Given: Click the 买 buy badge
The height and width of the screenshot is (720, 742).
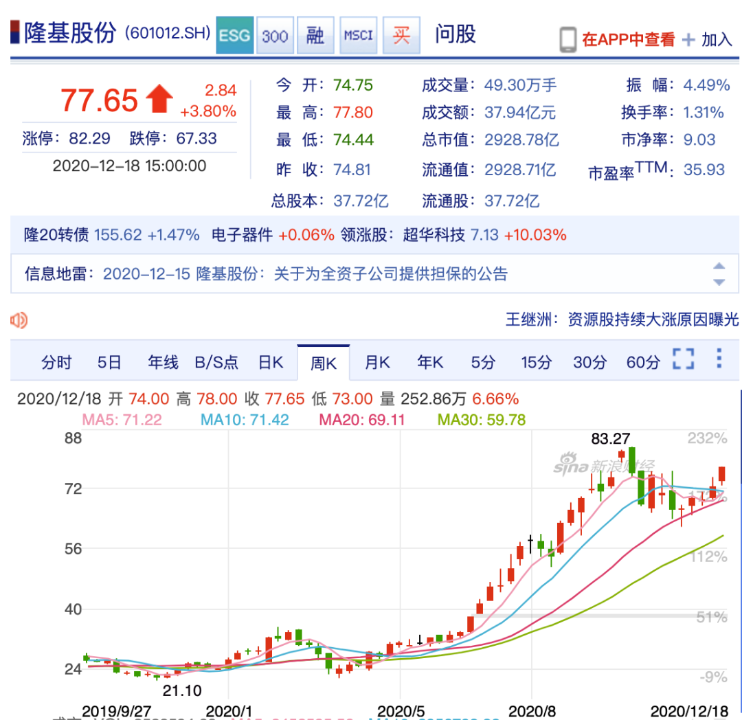Looking at the screenshot, I should pyautogui.click(x=401, y=36).
